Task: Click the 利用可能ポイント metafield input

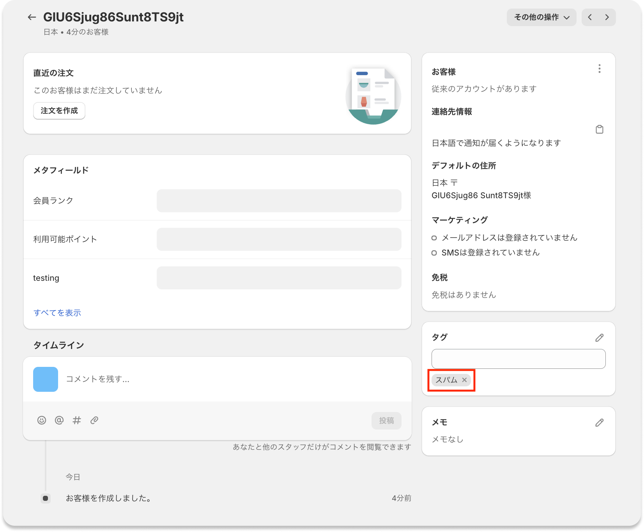Action: pos(279,240)
